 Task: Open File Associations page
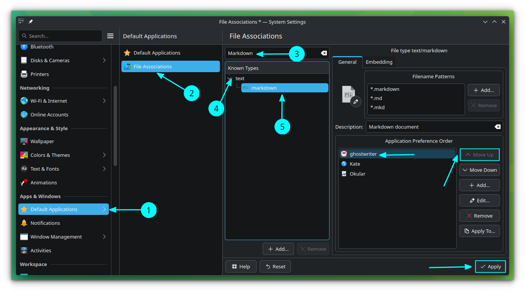[171, 66]
